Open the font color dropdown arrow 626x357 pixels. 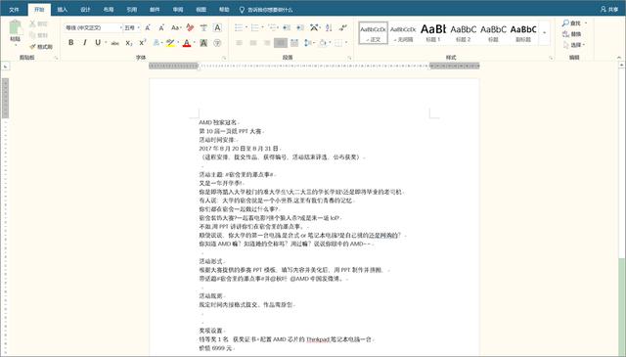click(x=194, y=43)
